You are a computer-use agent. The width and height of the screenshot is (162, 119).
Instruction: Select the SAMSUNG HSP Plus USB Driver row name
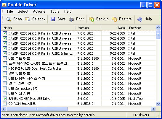[x=30, y=99]
